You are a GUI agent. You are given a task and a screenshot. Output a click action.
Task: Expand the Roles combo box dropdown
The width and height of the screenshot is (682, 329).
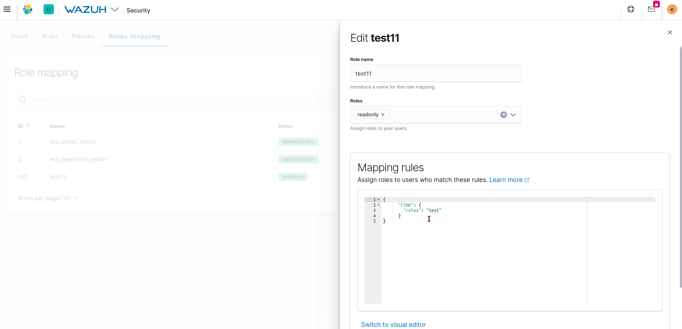click(x=513, y=115)
